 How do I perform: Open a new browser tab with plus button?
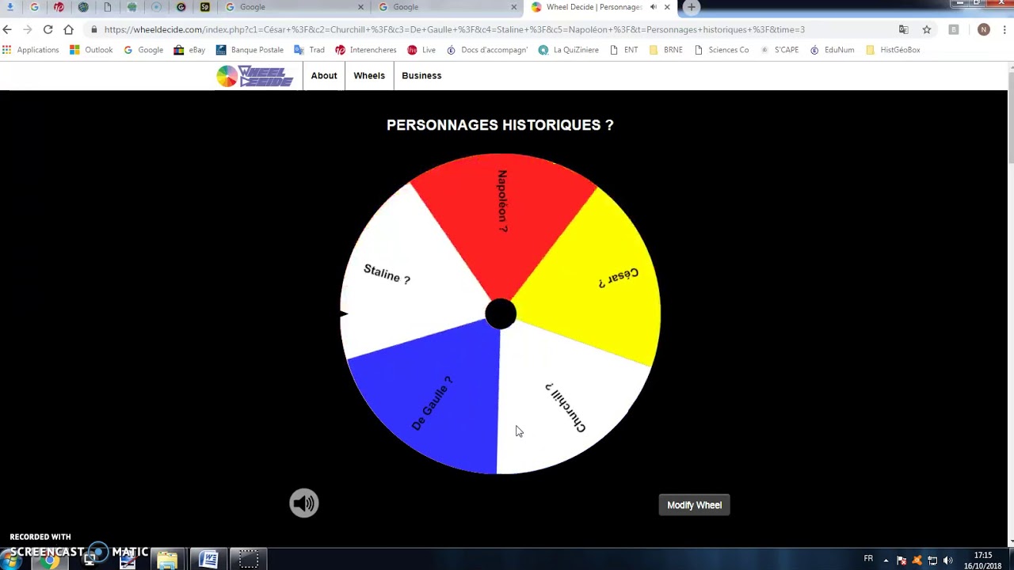point(691,7)
